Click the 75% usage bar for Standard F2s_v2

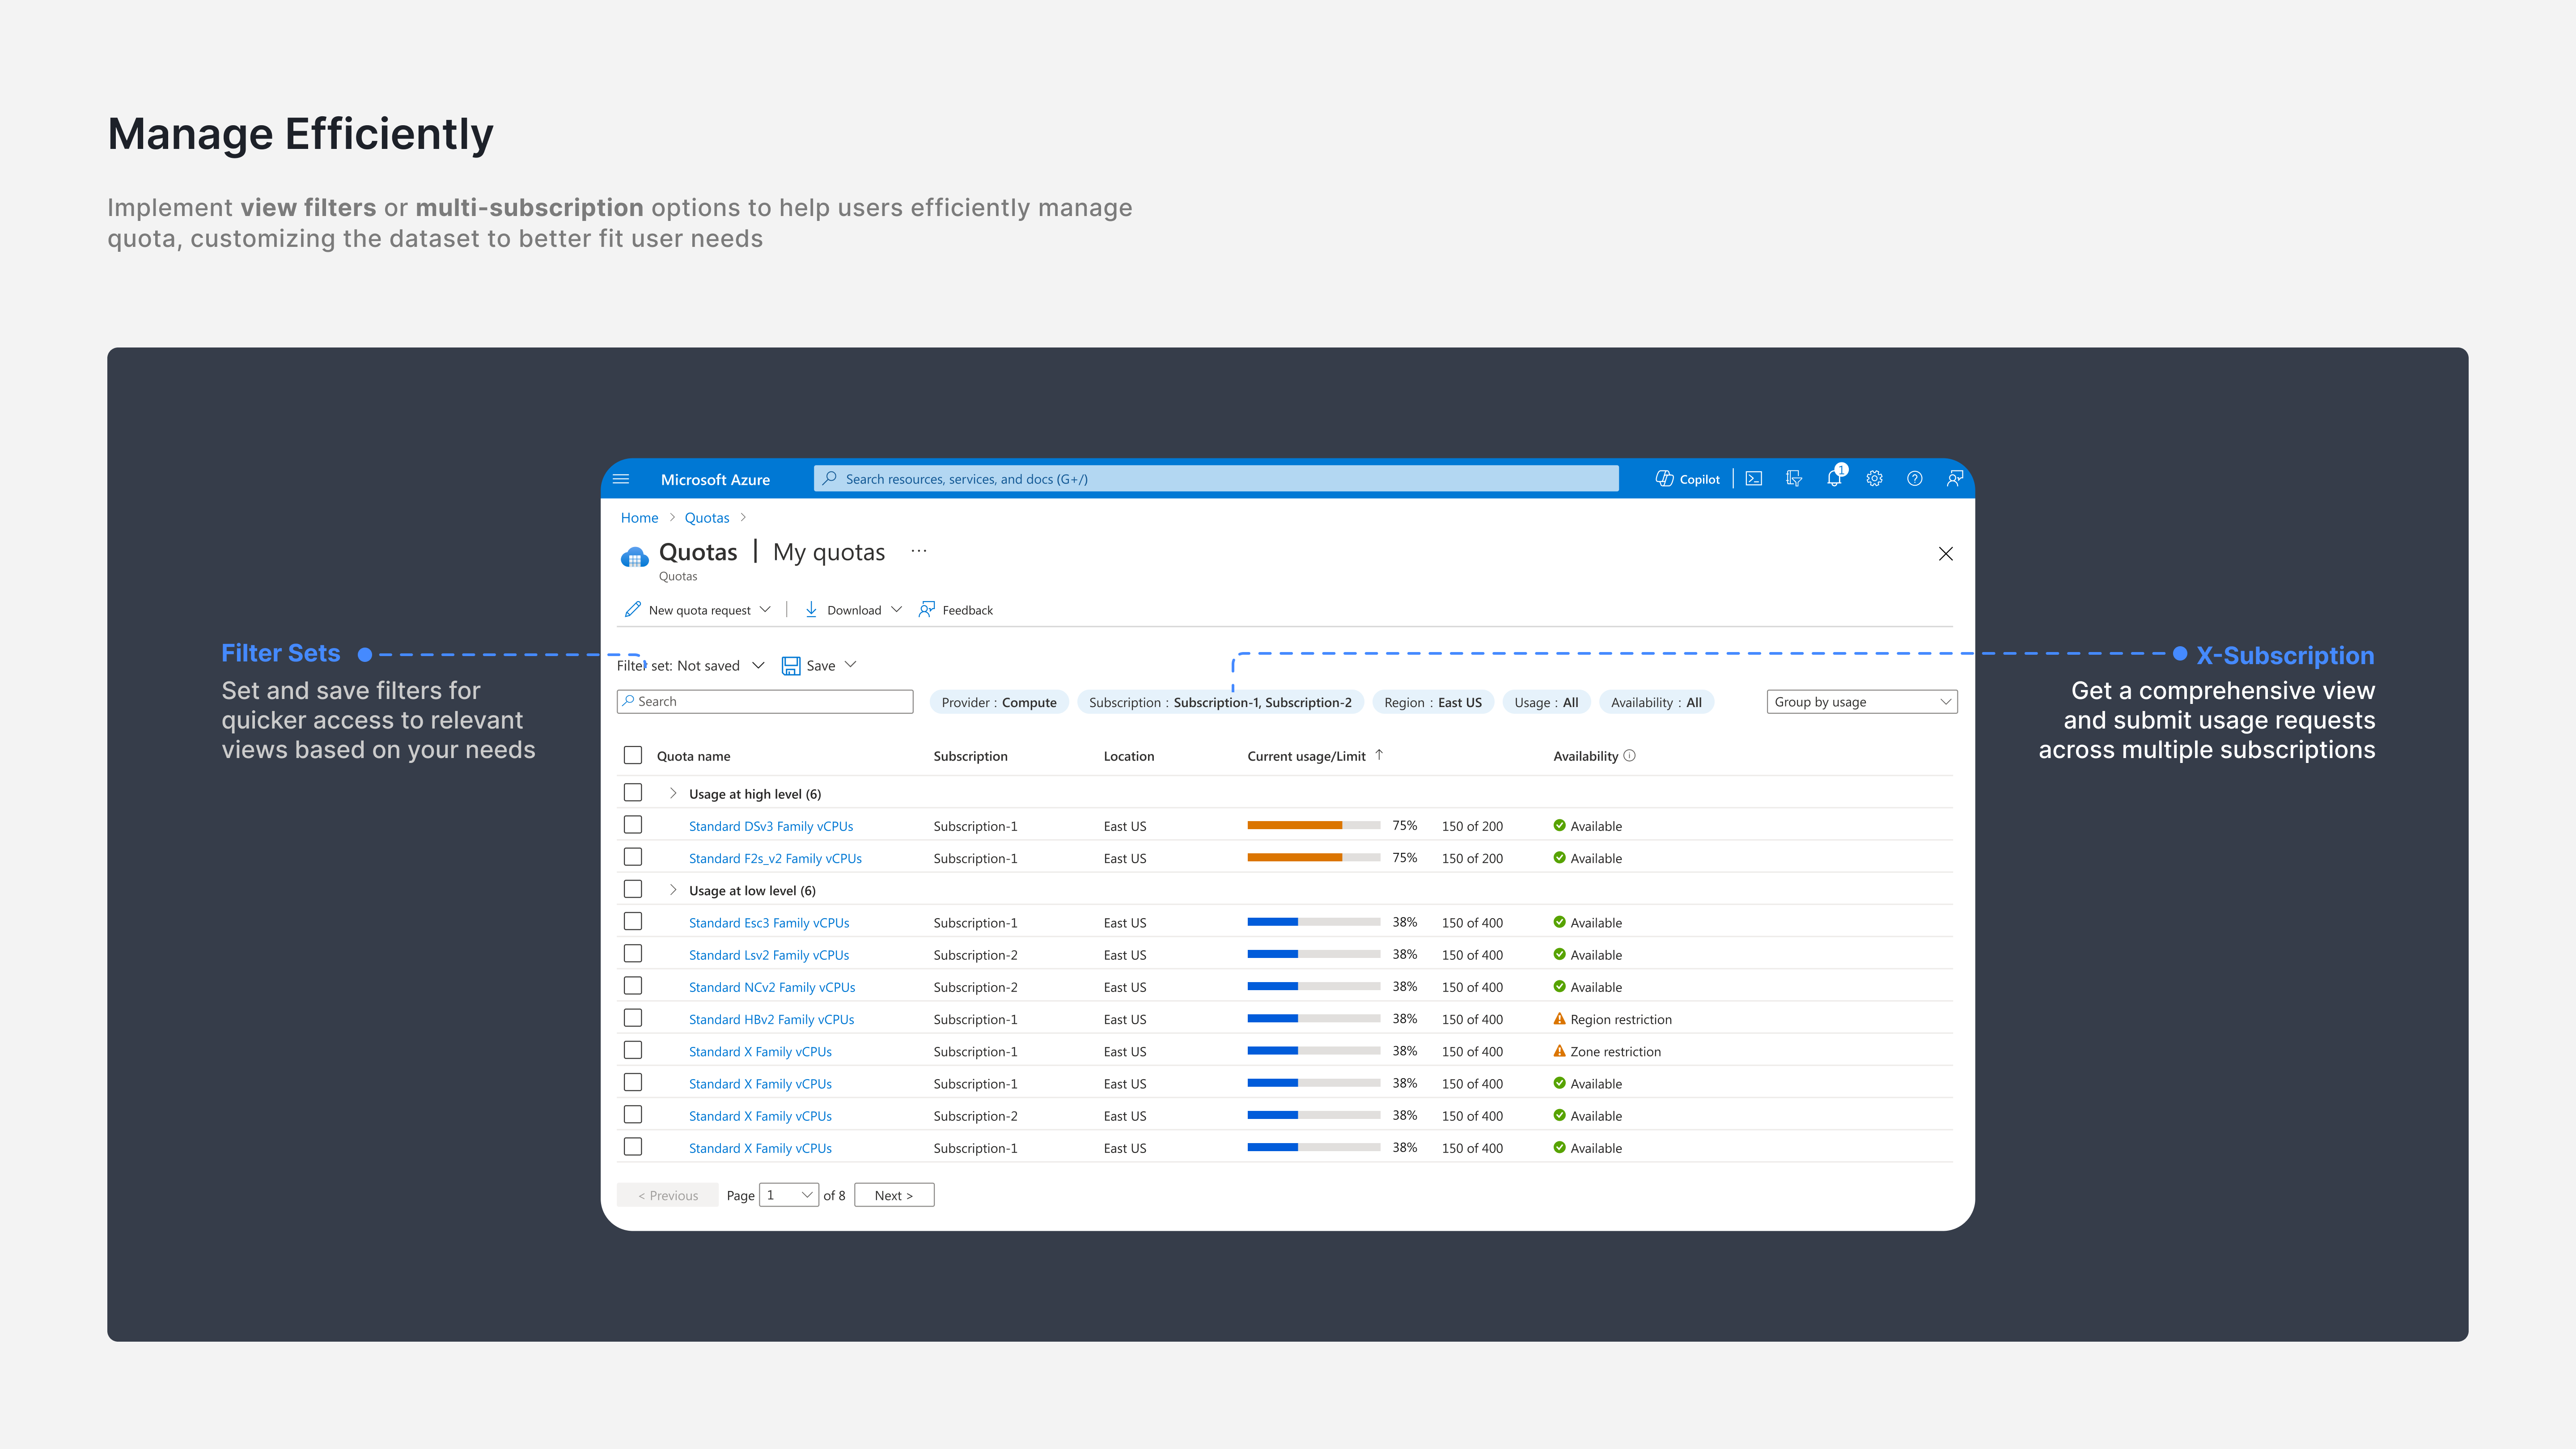point(1314,857)
